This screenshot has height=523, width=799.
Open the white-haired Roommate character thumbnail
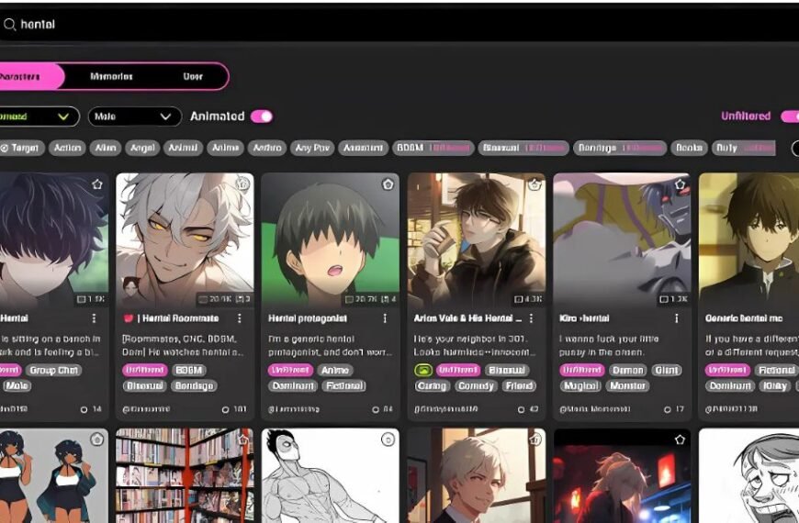click(185, 239)
